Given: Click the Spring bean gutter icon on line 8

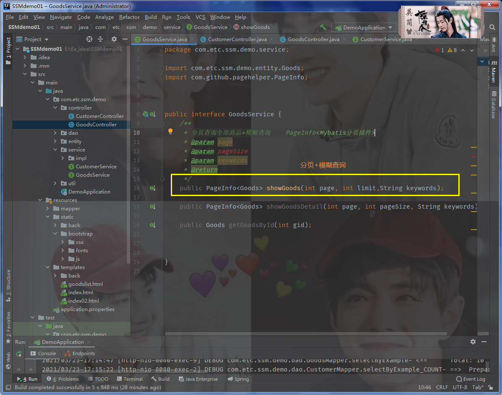Looking at the screenshot, I should tap(146, 114).
